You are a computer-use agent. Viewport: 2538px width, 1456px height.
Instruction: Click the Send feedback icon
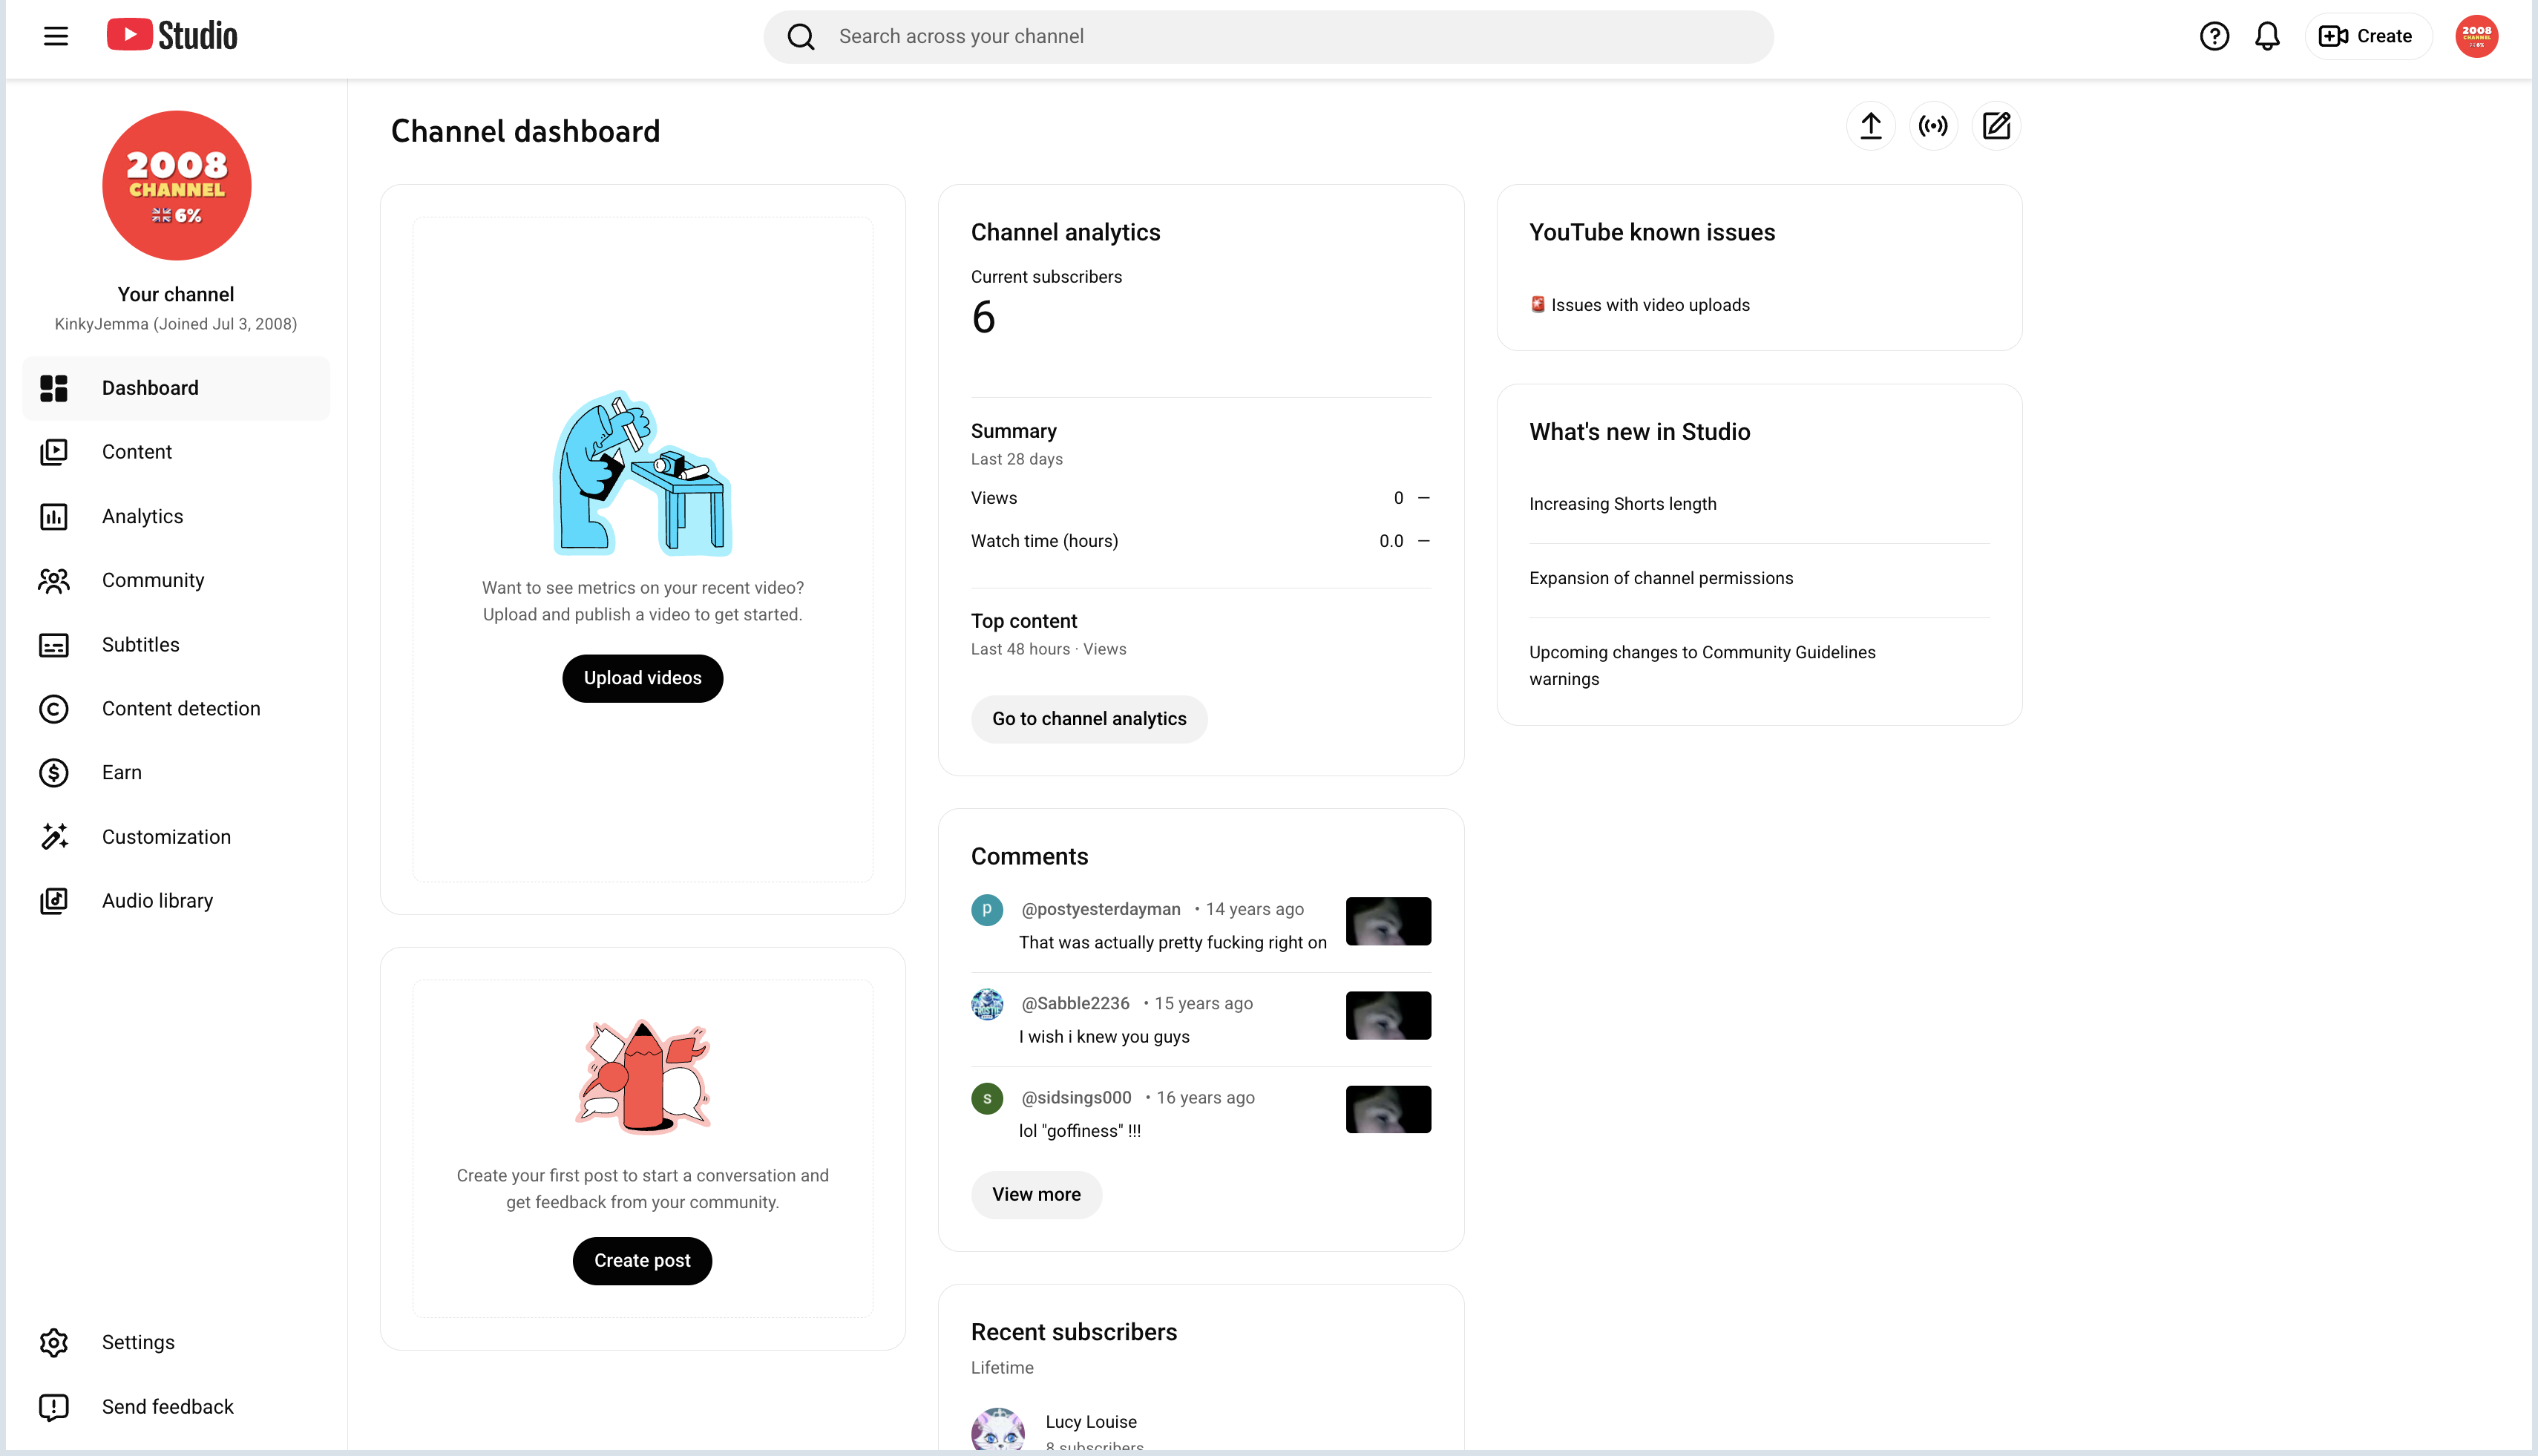pos(54,1407)
